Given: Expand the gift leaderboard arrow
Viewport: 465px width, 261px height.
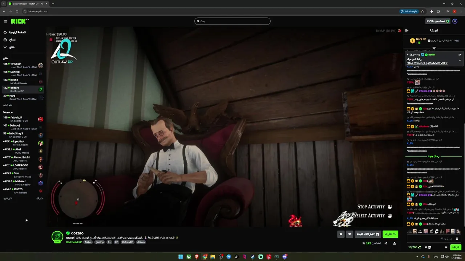Looking at the screenshot, I should point(434,48).
